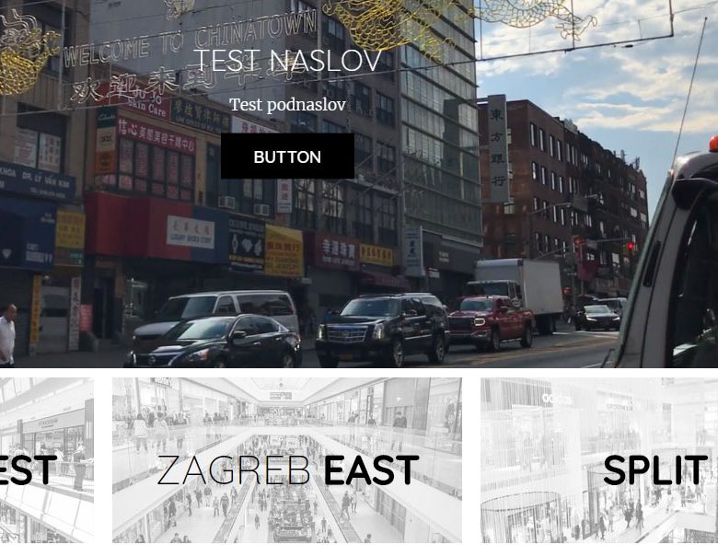Select the Test podnaslov subtitle text

(x=287, y=105)
